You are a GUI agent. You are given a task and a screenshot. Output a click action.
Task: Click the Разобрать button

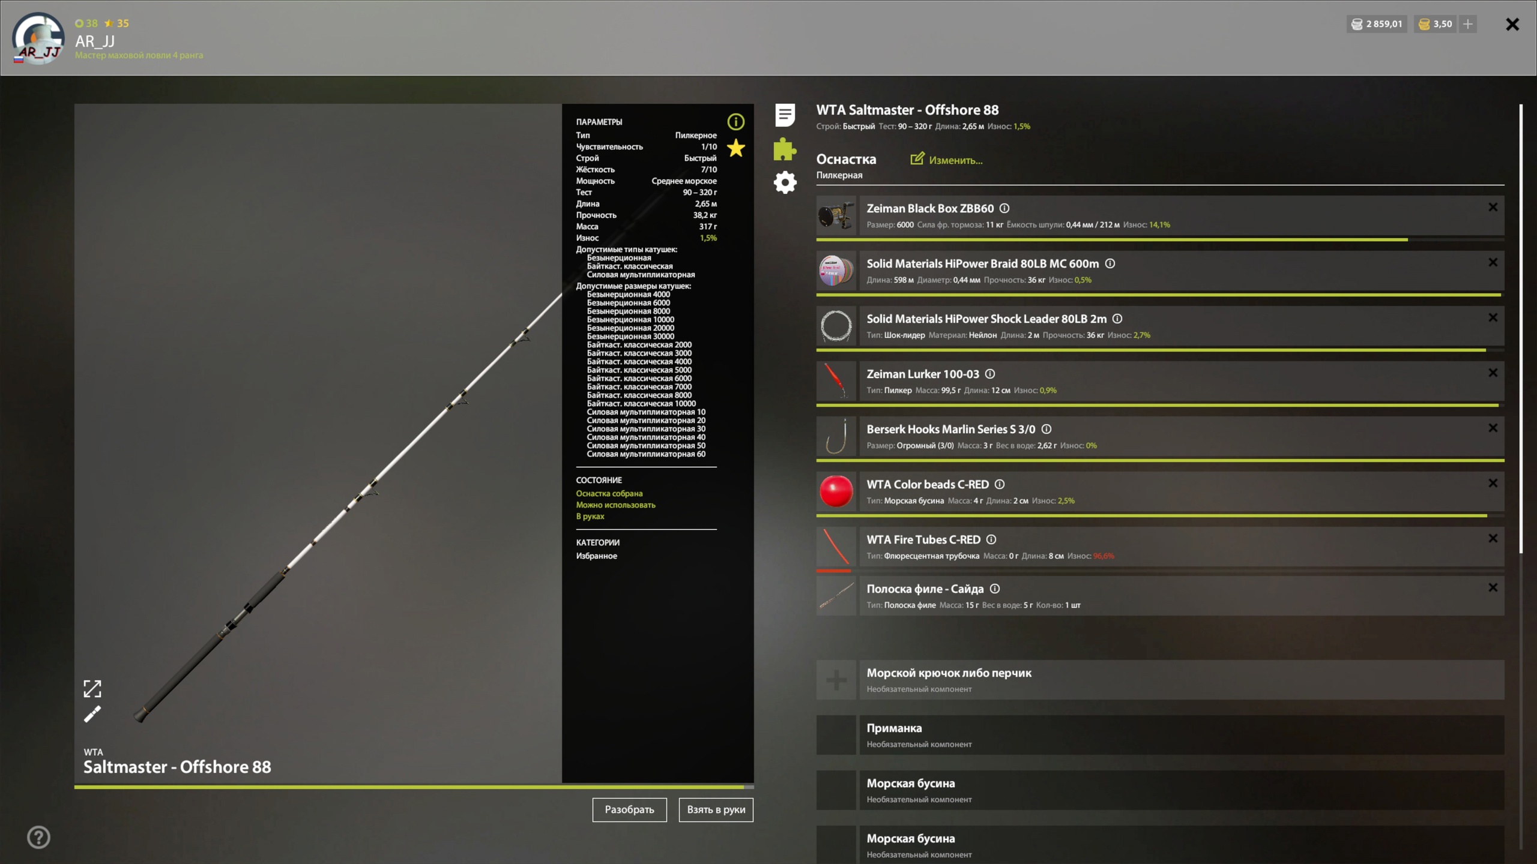[629, 809]
